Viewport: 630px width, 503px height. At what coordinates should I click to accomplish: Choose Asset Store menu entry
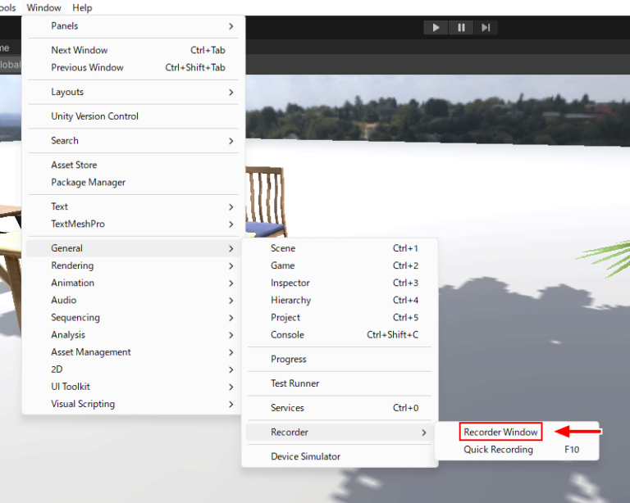point(74,165)
